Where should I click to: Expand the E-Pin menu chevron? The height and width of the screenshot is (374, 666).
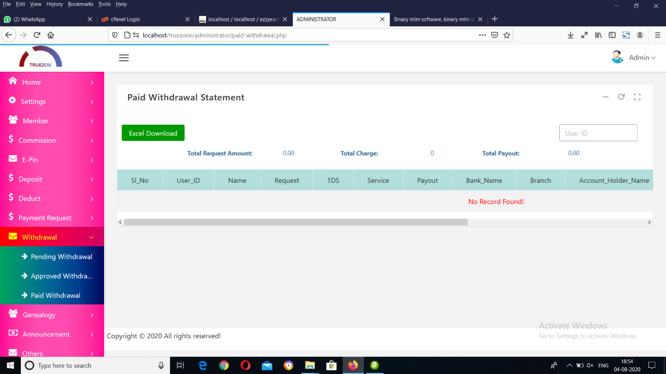92,160
